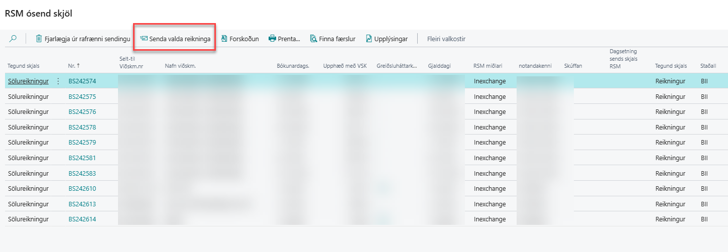Click the Upplýsingar document icon
This screenshot has height=252, width=728.
pos(369,39)
